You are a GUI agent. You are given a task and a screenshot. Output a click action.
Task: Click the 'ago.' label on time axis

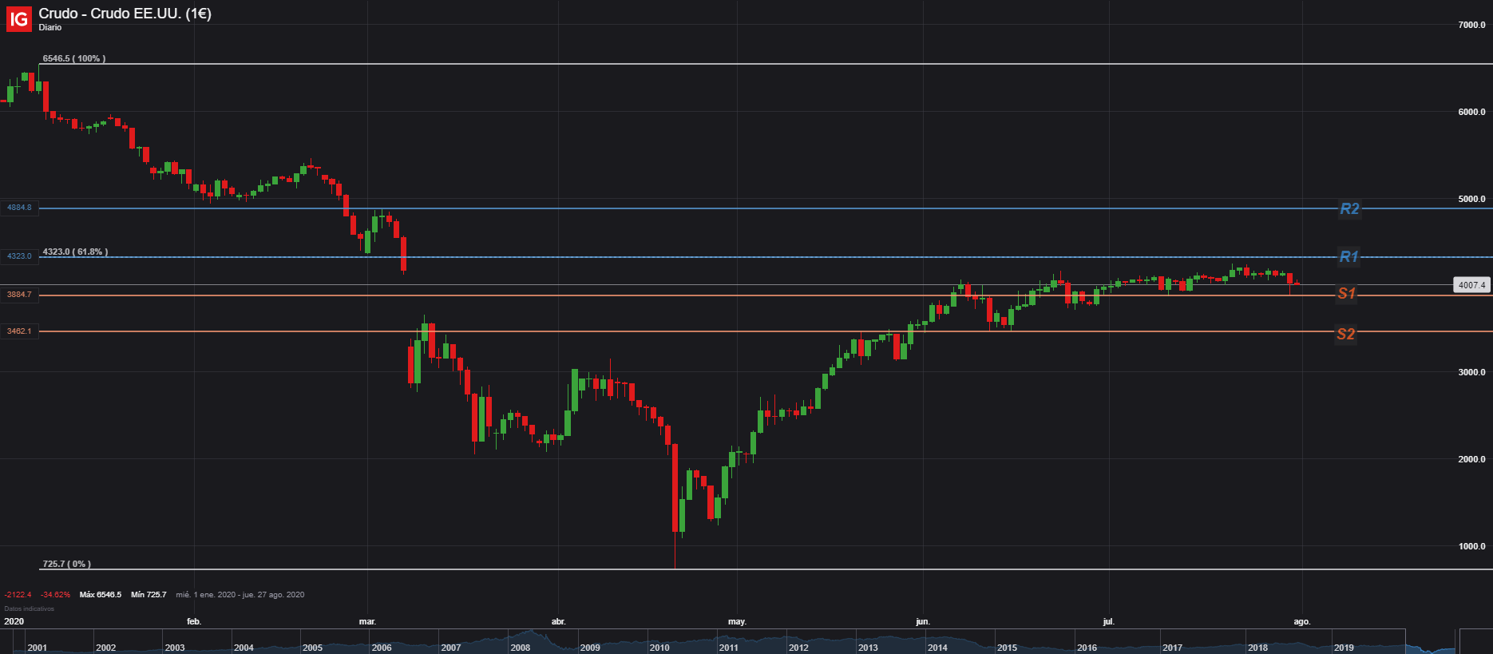[1302, 621]
